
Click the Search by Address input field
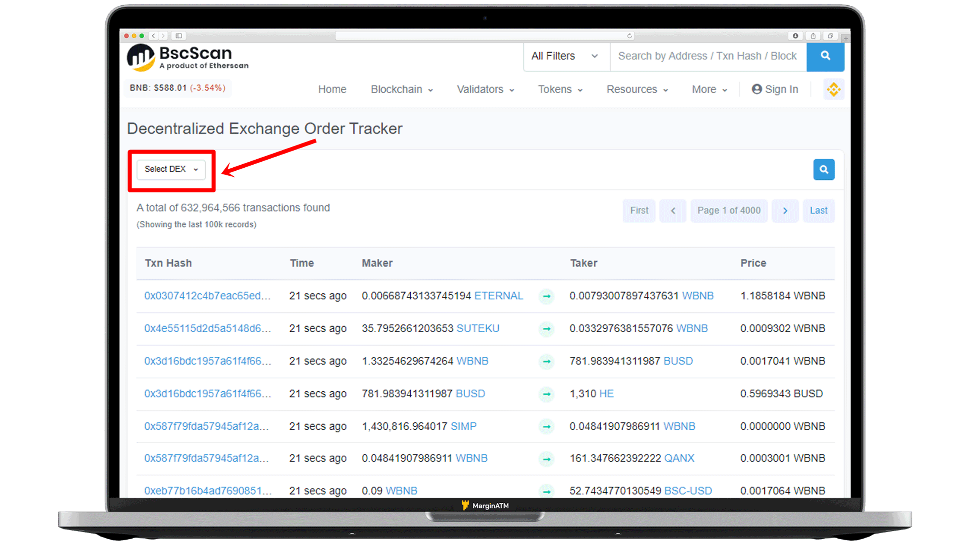click(708, 56)
